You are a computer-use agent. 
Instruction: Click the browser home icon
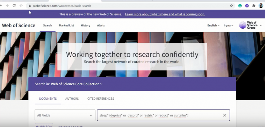[x=21, y=6]
